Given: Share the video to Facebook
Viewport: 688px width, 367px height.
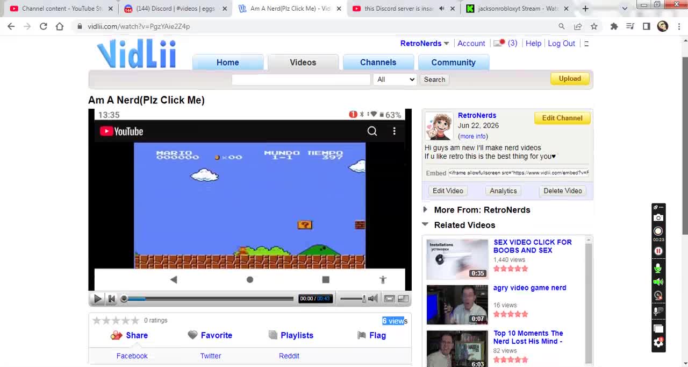Looking at the screenshot, I should (132, 356).
